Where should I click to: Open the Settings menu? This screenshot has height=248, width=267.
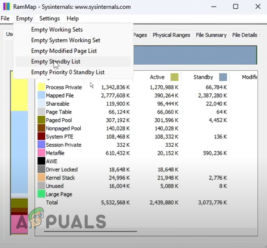click(50, 18)
